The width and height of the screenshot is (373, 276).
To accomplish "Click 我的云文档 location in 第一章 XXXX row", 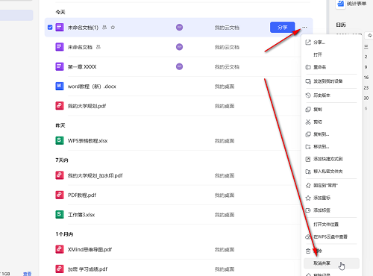I will point(227,67).
